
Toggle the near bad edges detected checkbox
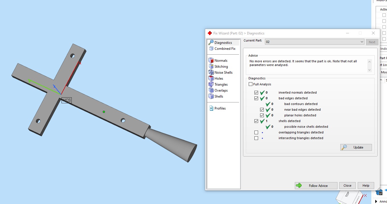[262, 110]
